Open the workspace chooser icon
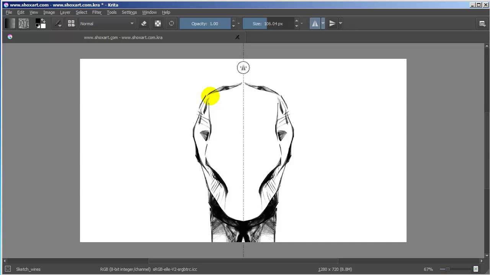 [482, 24]
